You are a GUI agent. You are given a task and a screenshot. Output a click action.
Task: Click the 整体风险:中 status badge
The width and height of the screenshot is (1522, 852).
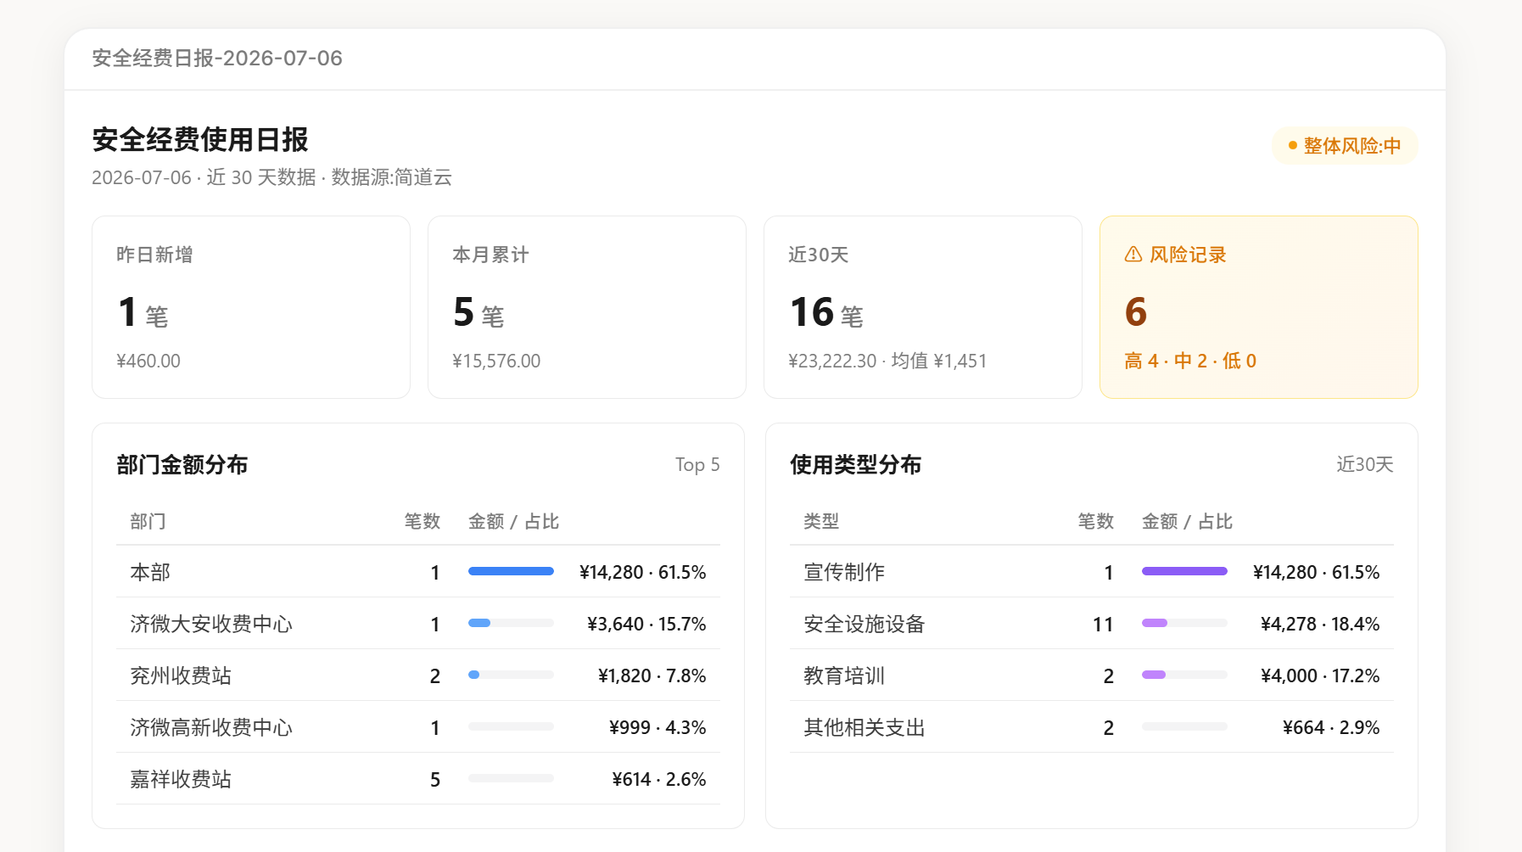coord(1345,146)
